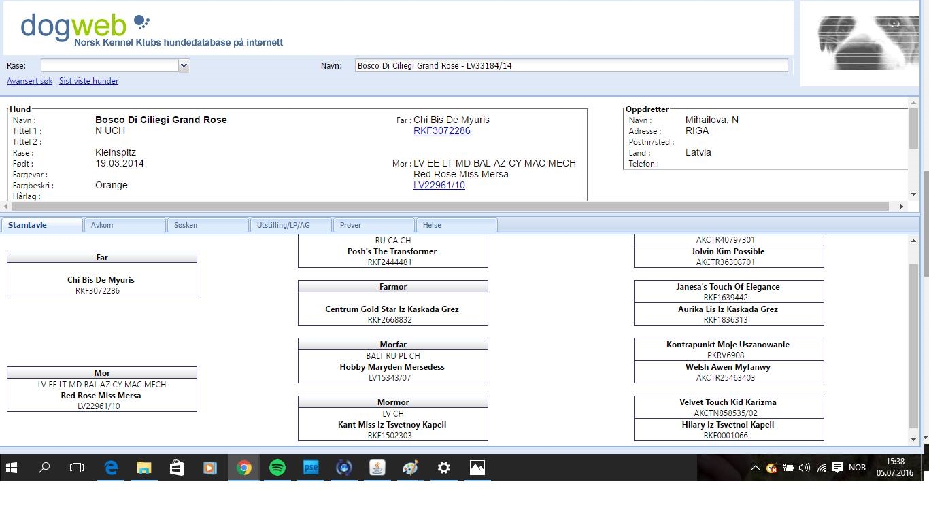Click the Task View taskbar button

[x=78, y=468]
